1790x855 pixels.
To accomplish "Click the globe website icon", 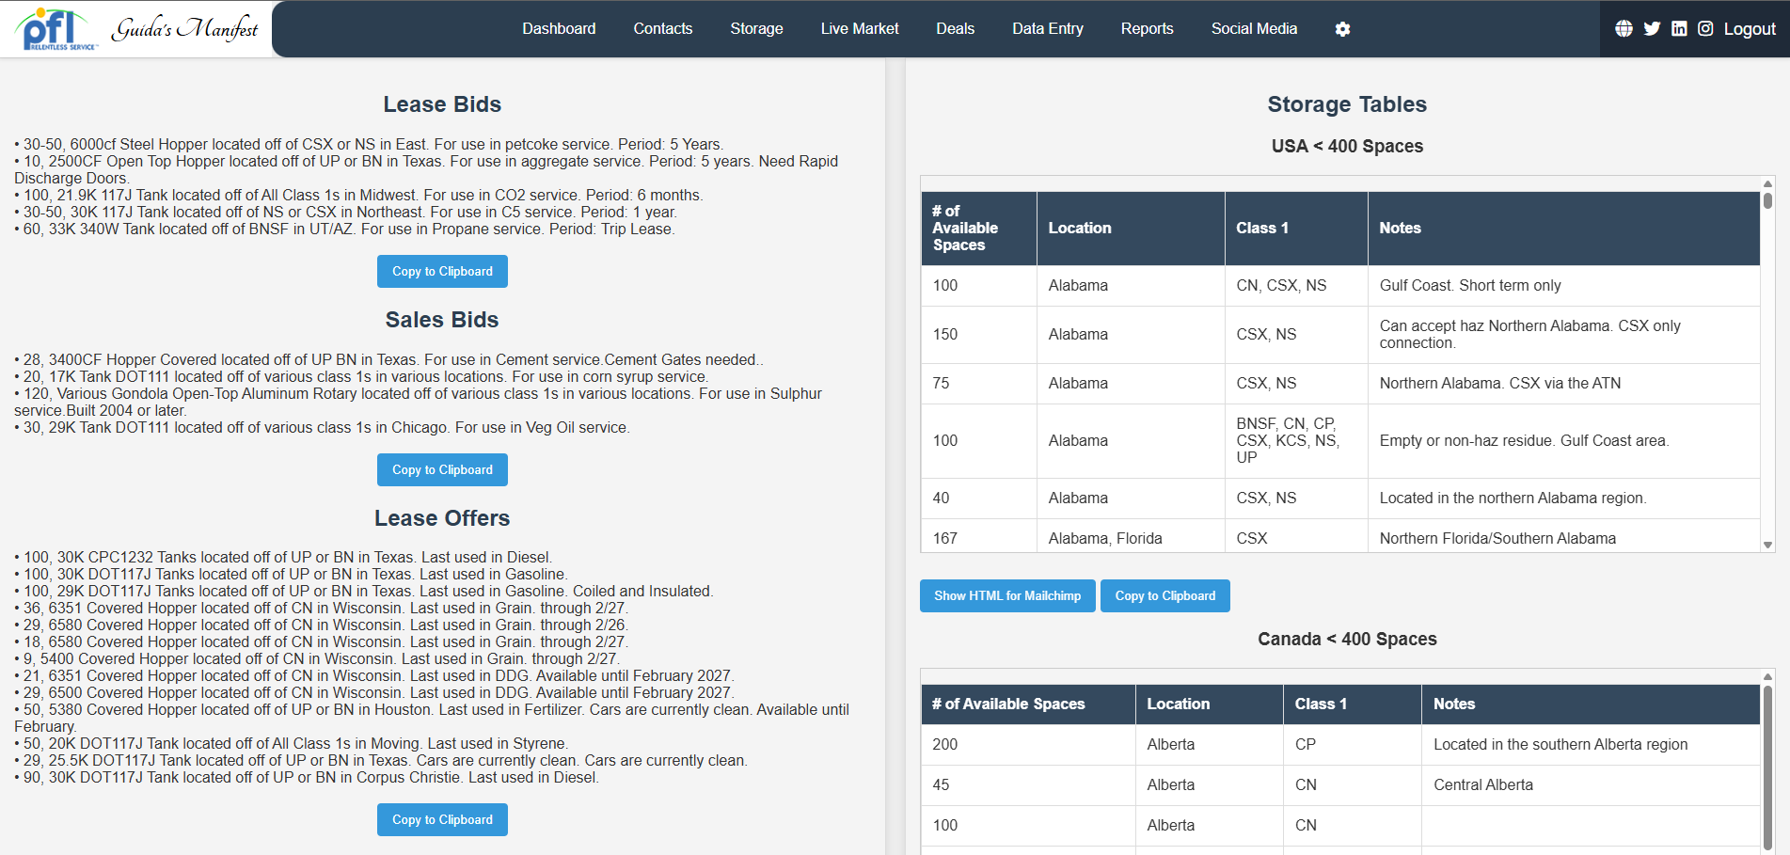I will pos(1624,29).
